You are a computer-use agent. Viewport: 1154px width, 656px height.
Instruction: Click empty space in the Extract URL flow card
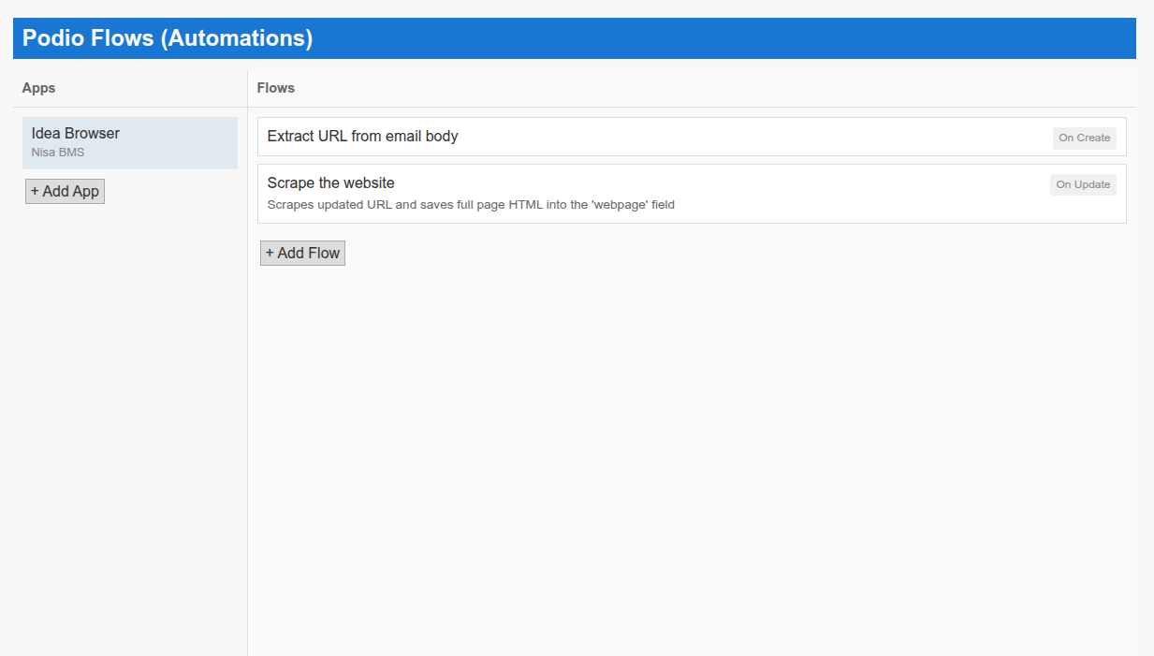click(x=749, y=137)
